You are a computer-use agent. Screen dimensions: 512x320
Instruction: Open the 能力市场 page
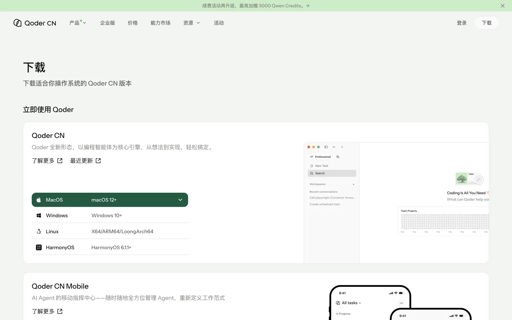pyautogui.click(x=160, y=23)
